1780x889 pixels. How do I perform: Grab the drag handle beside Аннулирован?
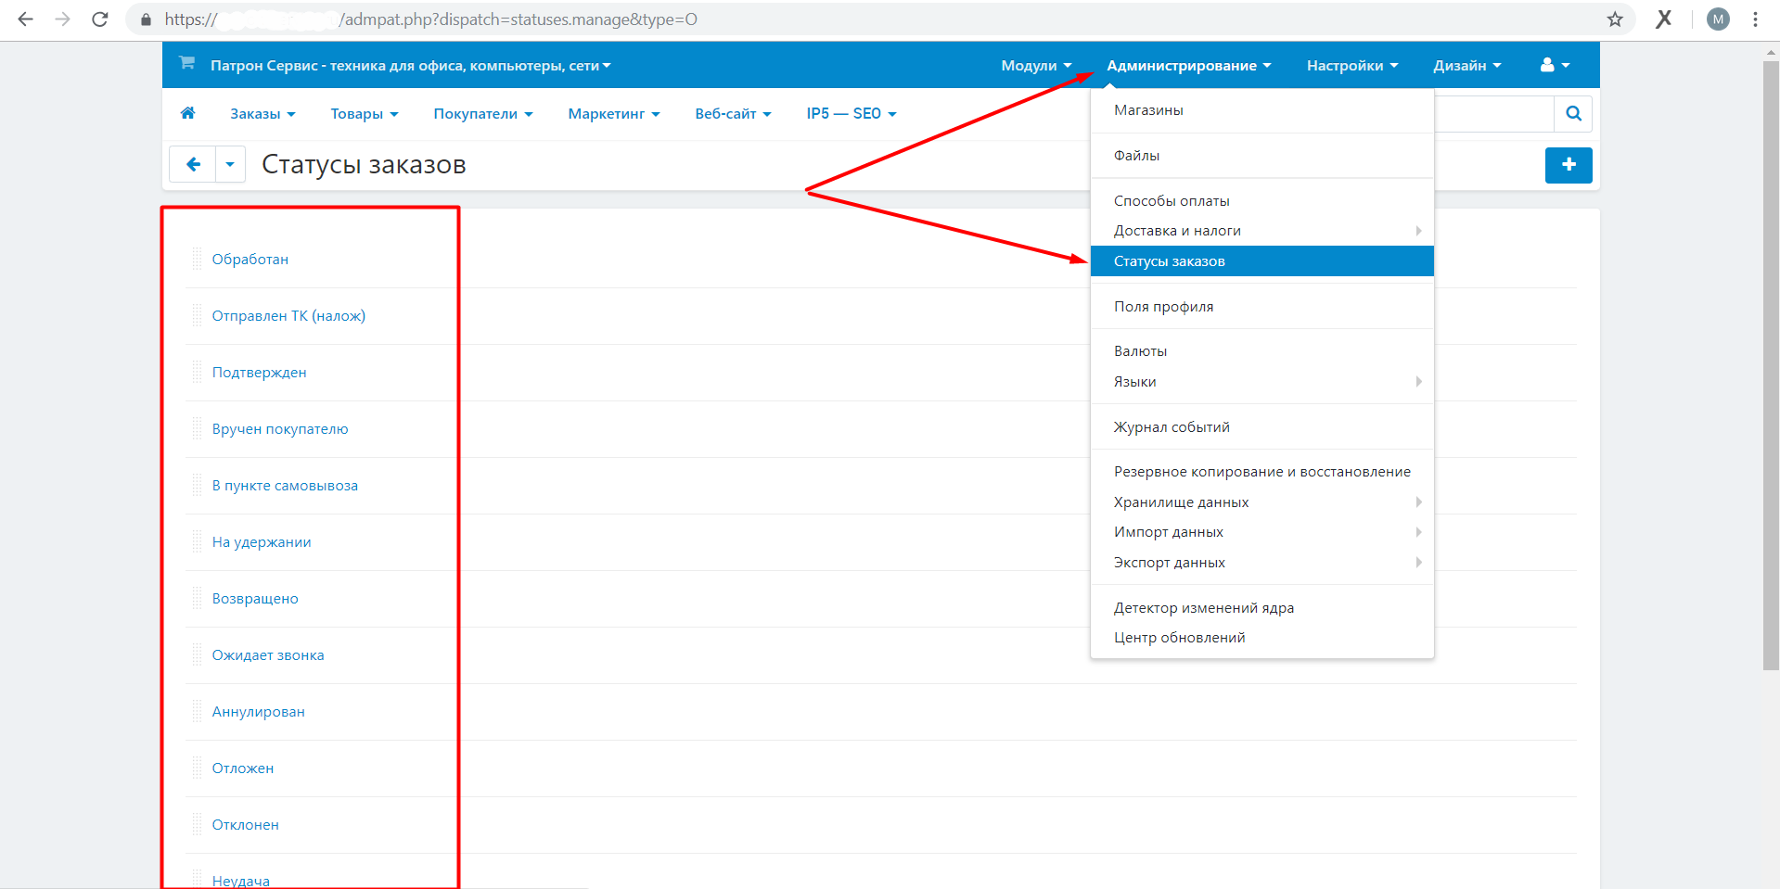pos(197,711)
